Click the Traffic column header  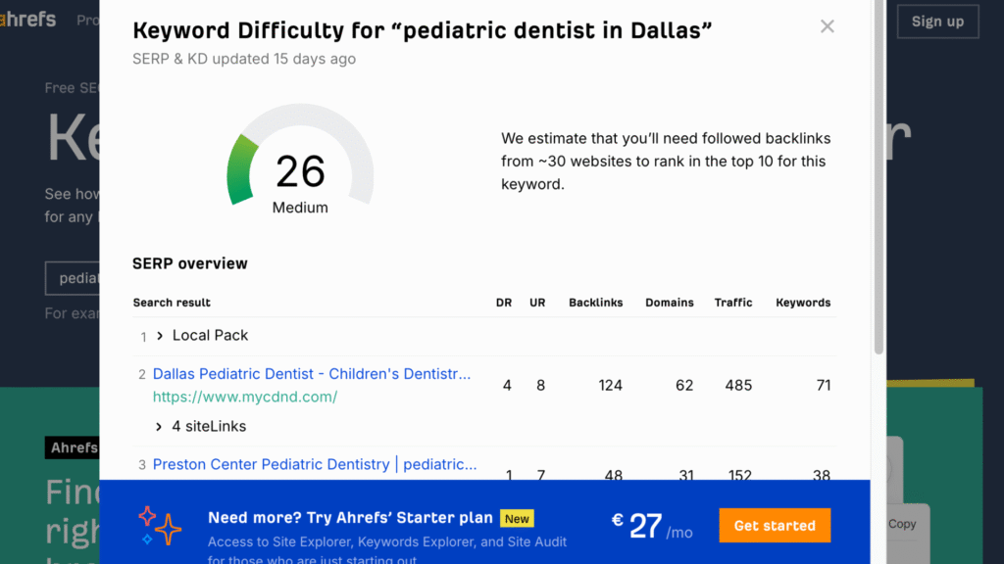click(733, 303)
